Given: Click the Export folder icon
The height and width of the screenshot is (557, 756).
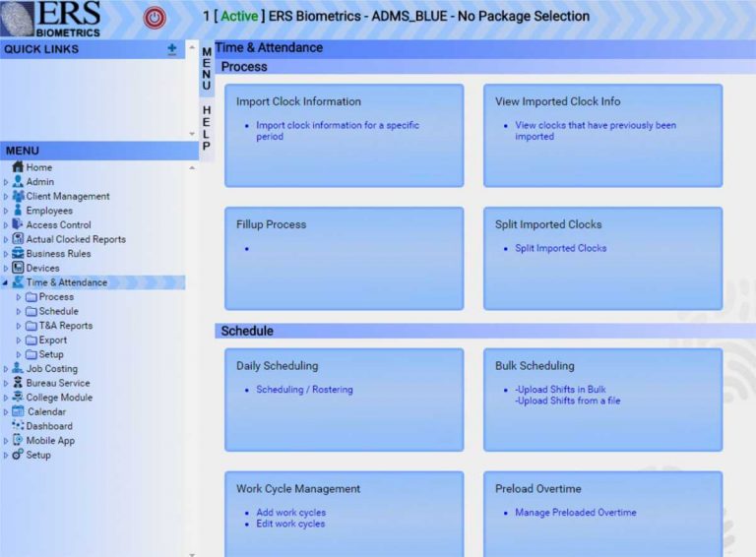Looking at the screenshot, I should (x=31, y=340).
